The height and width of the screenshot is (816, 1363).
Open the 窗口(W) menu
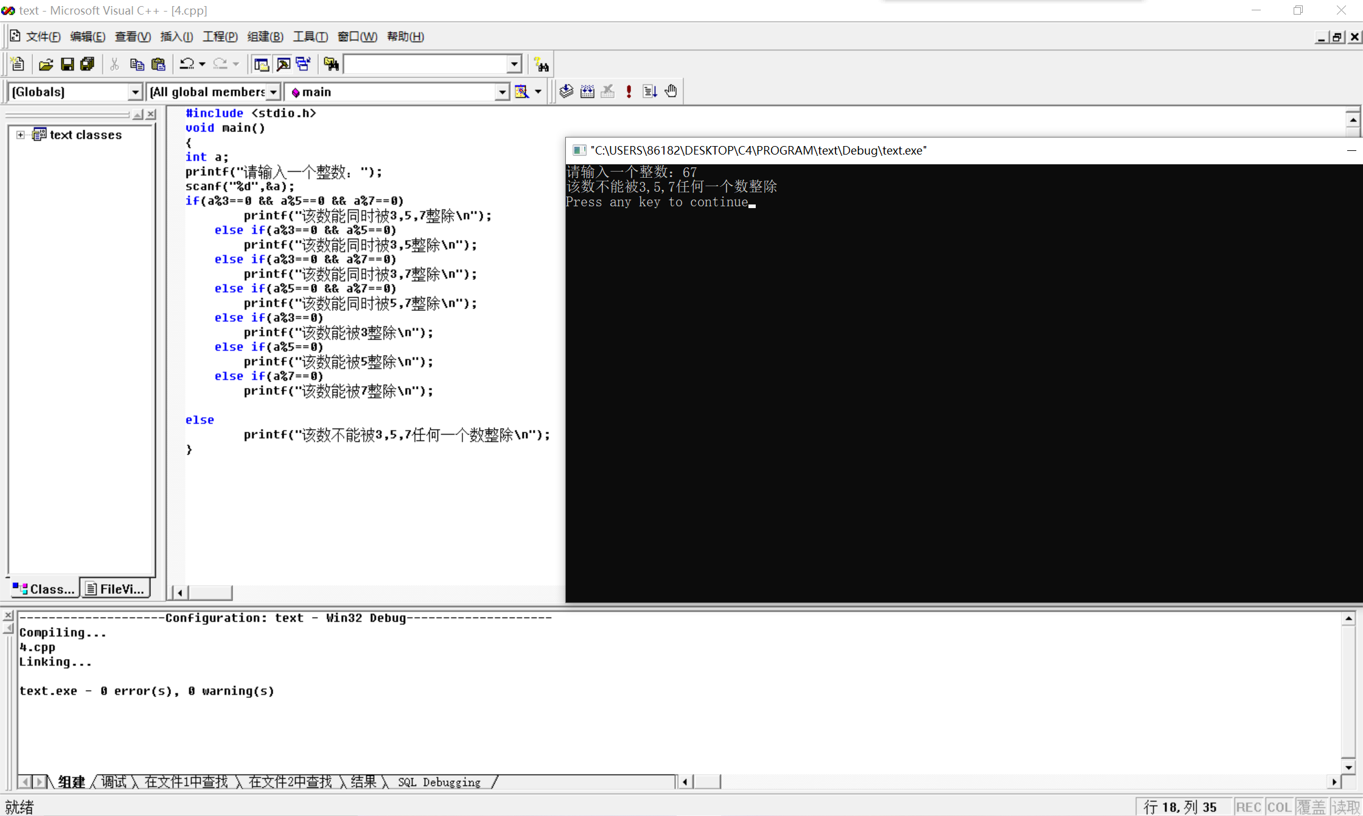[x=357, y=37]
